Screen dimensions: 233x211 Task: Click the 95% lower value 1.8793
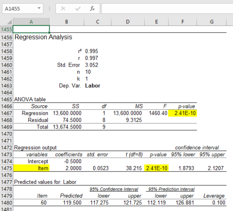[186, 168]
